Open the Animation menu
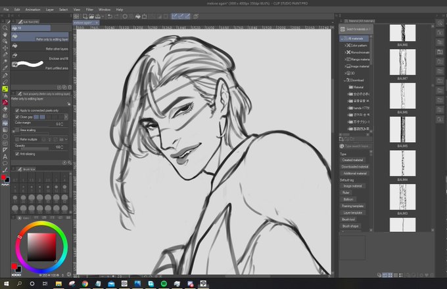Viewport: 447px width, 289px height. pos(33,9)
